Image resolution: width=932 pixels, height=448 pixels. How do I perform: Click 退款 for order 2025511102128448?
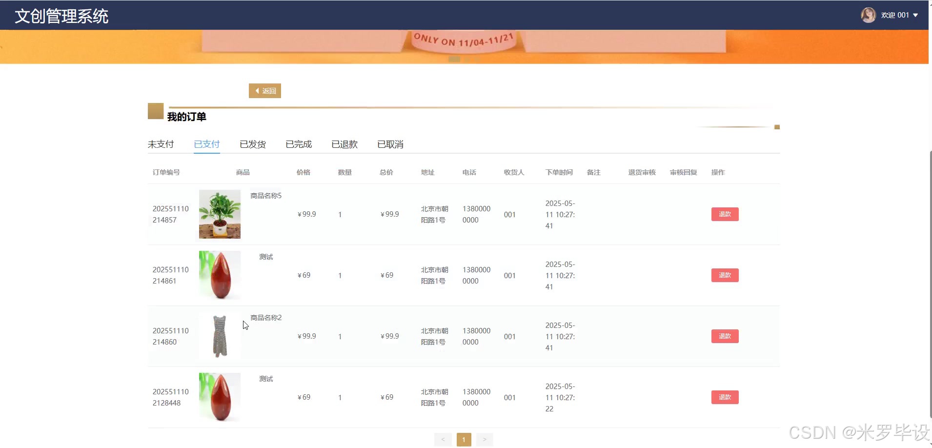tap(725, 397)
